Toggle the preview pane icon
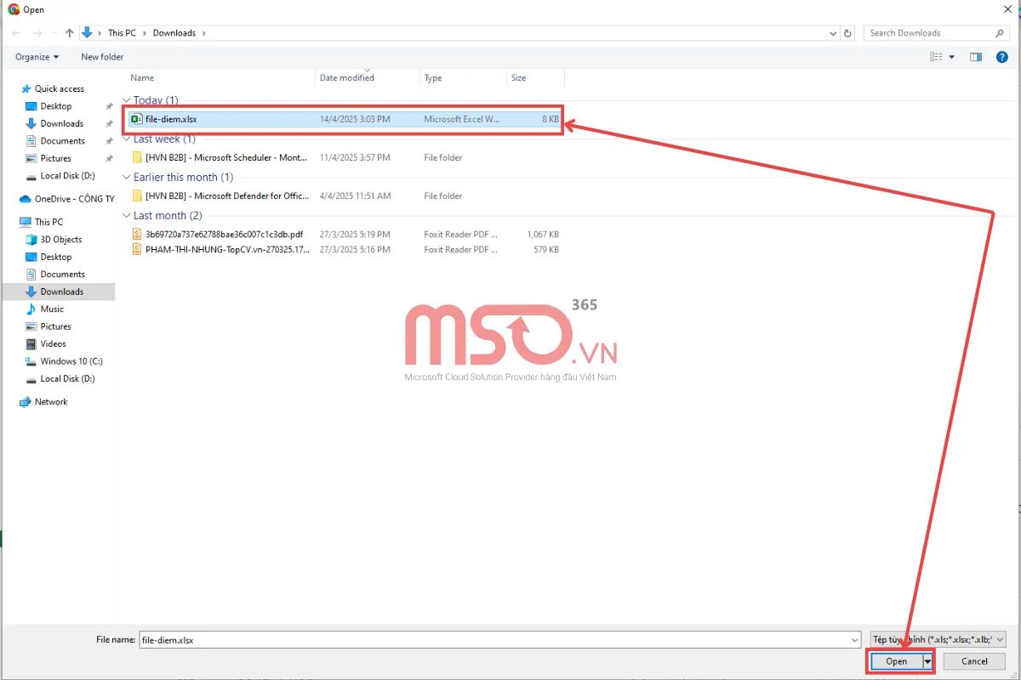The height and width of the screenshot is (680, 1021). coord(976,57)
